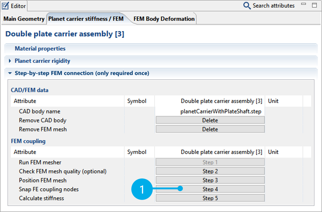Screen dimensions: 322x212
Task: Click Step 3 to position FEM mesh
Action: (210, 180)
